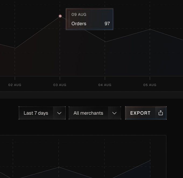
Task: Click the 03 AUG axis label
Action: (60, 85)
